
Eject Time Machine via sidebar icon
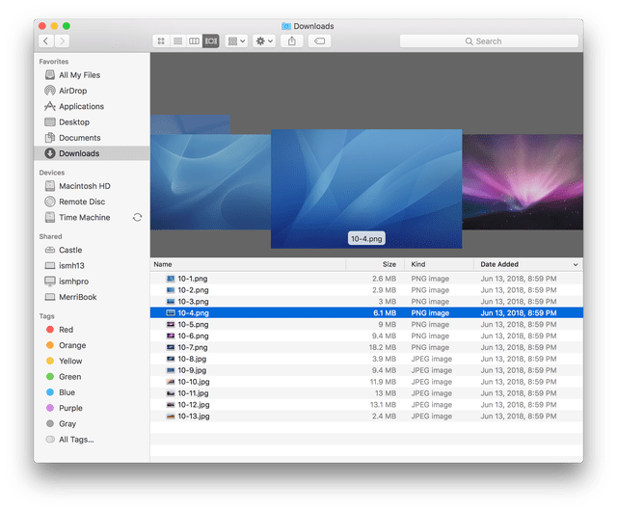pyautogui.click(x=137, y=218)
